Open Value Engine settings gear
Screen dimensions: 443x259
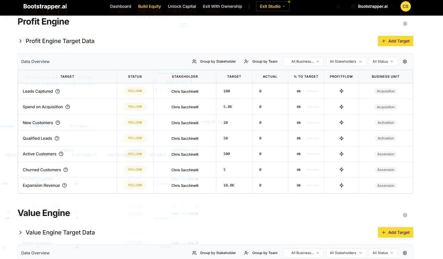[405, 215]
